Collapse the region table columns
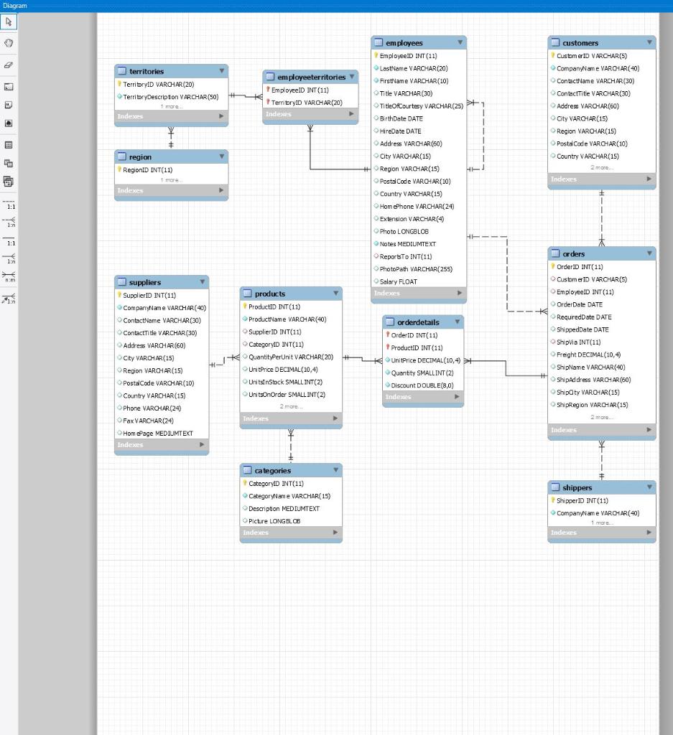673x735 pixels. pos(221,156)
